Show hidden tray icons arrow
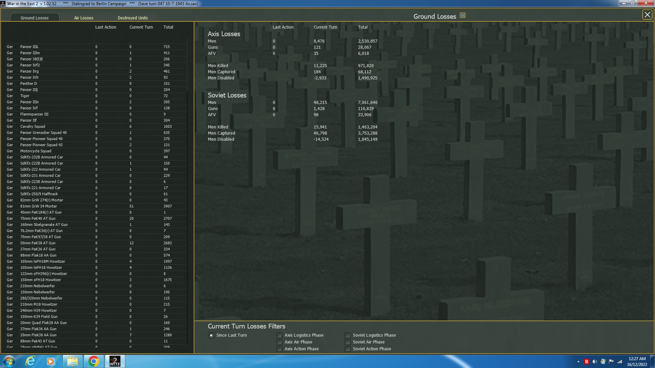Screen dimensions: 655x368 tap(578, 362)
